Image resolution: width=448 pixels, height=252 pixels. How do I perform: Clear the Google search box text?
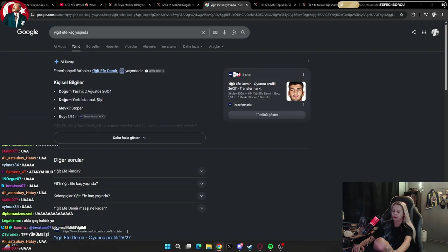click(204, 32)
